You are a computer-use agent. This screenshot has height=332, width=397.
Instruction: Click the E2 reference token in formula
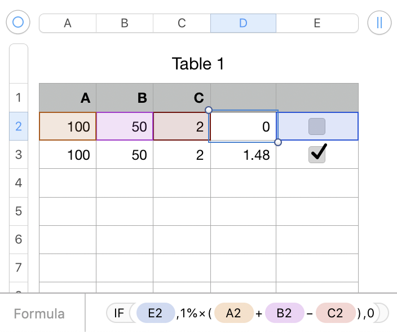point(155,313)
